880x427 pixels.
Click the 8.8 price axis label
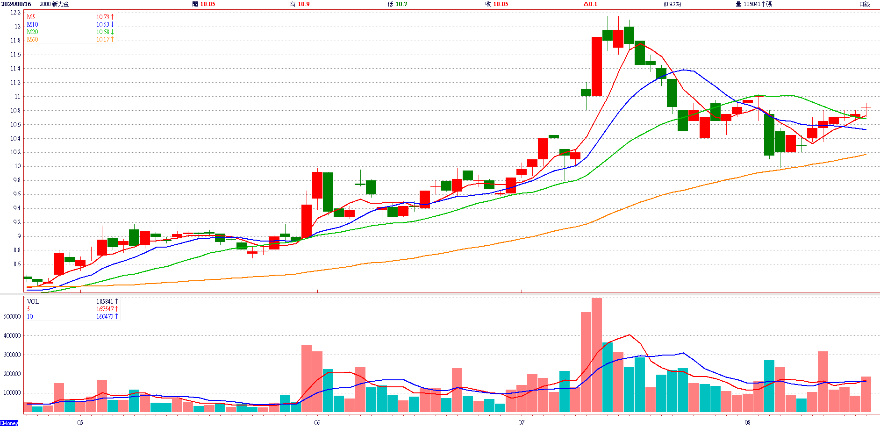17,250
